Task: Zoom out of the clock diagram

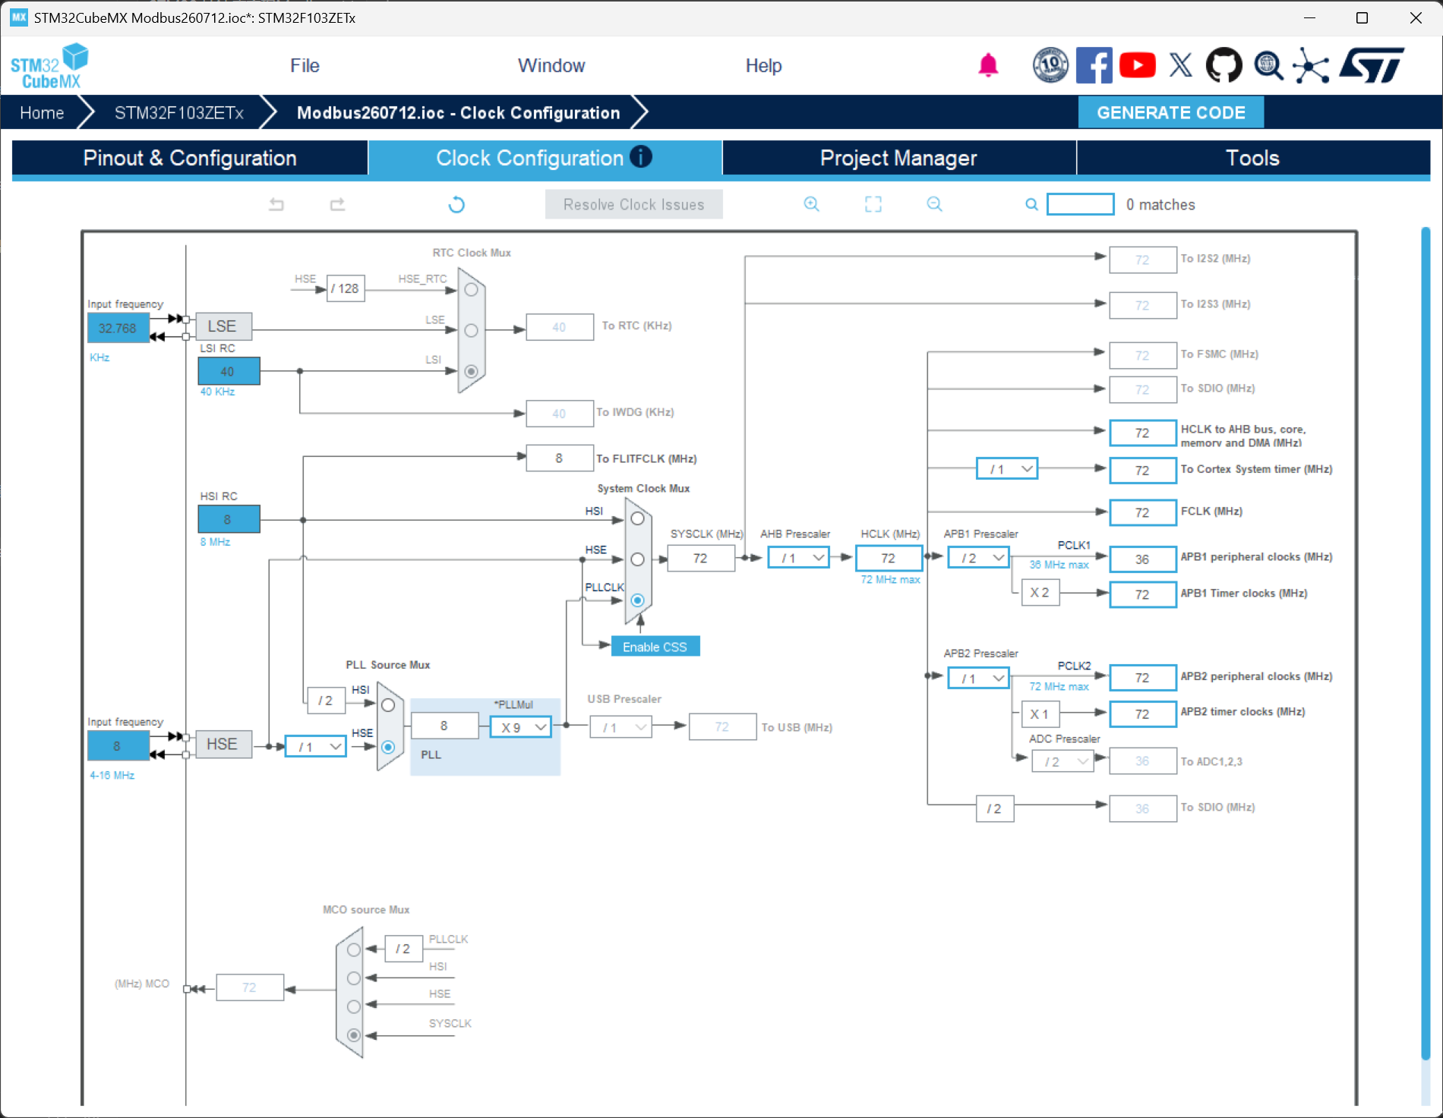Action: coord(934,204)
